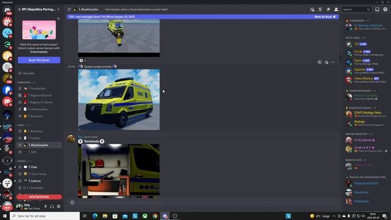Select Anonymous mask server icon
The image size is (391, 220).
click(7, 183)
